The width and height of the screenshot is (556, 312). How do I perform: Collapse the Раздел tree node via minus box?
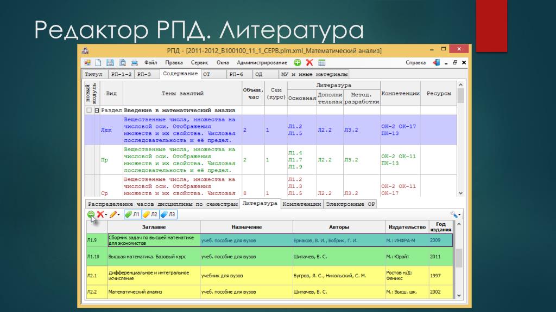point(97,110)
